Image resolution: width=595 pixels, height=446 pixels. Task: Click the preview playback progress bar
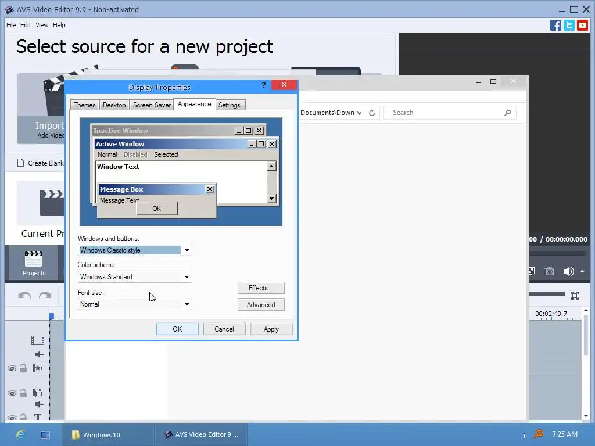[x=557, y=253]
